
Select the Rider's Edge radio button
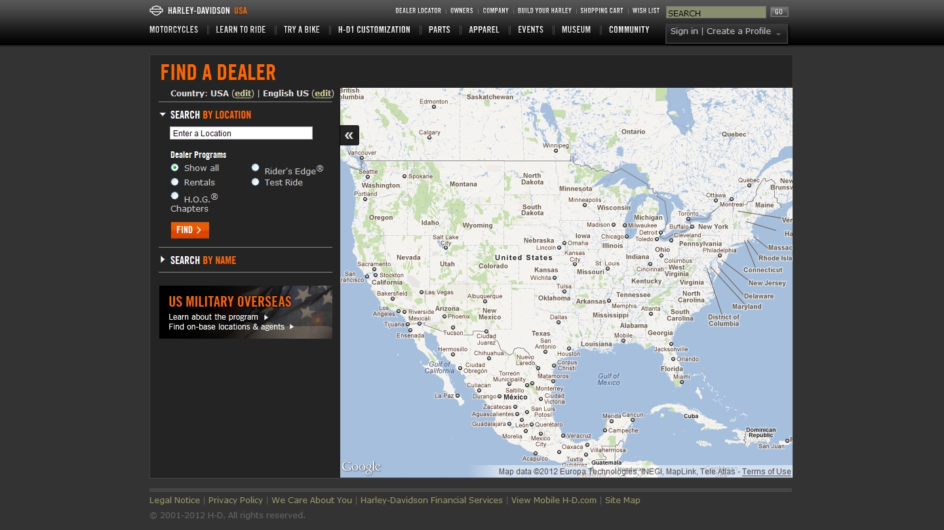tap(255, 168)
